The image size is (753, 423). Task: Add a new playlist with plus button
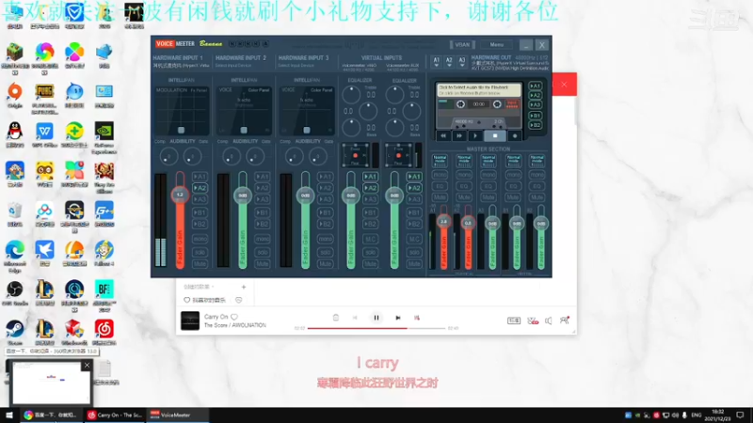[244, 287]
